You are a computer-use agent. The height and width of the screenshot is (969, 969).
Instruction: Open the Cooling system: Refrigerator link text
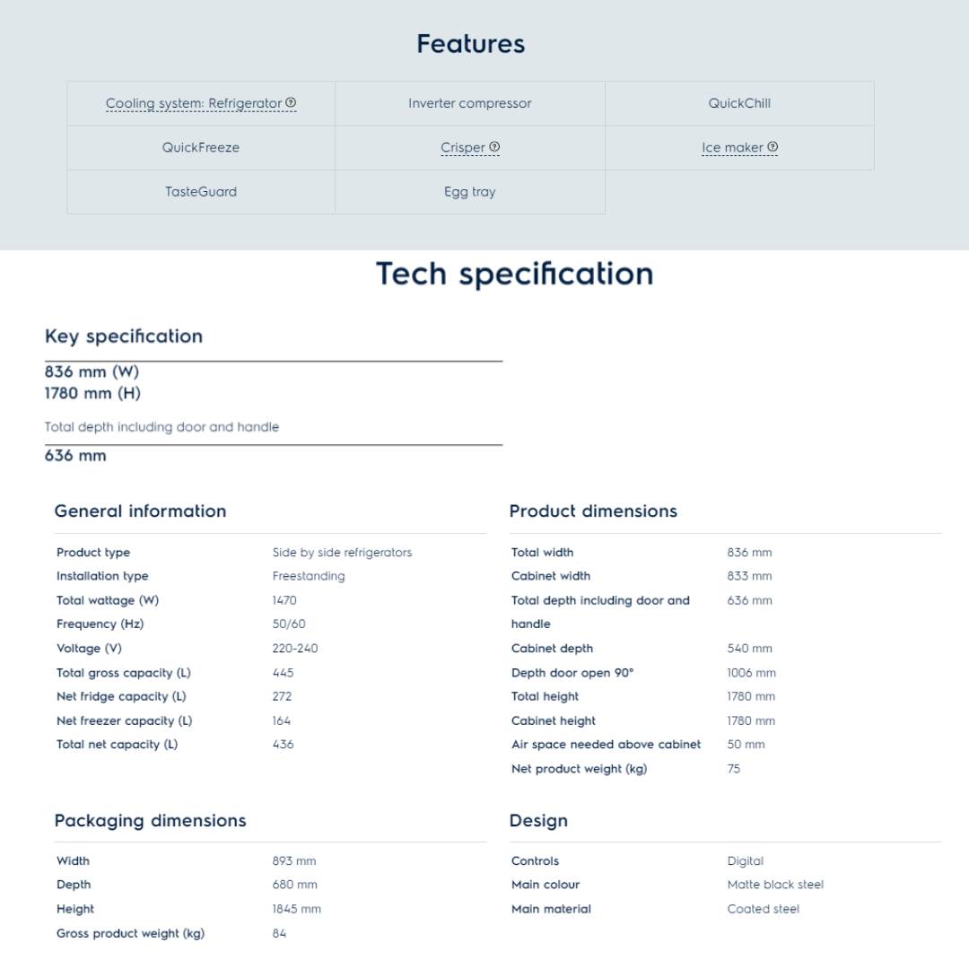(x=194, y=104)
